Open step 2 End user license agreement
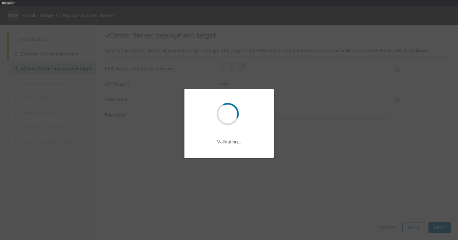Image resolution: width=458 pixels, height=240 pixels. point(49,54)
